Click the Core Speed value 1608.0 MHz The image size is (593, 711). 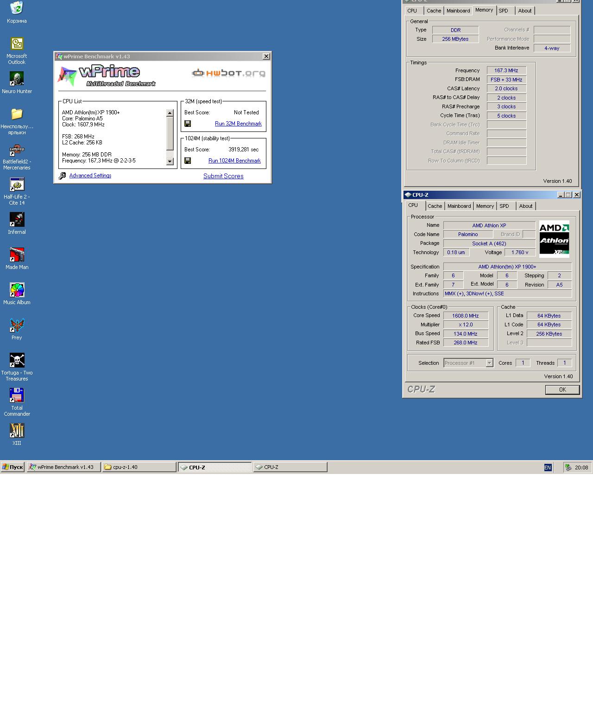pyautogui.click(x=466, y=316)
